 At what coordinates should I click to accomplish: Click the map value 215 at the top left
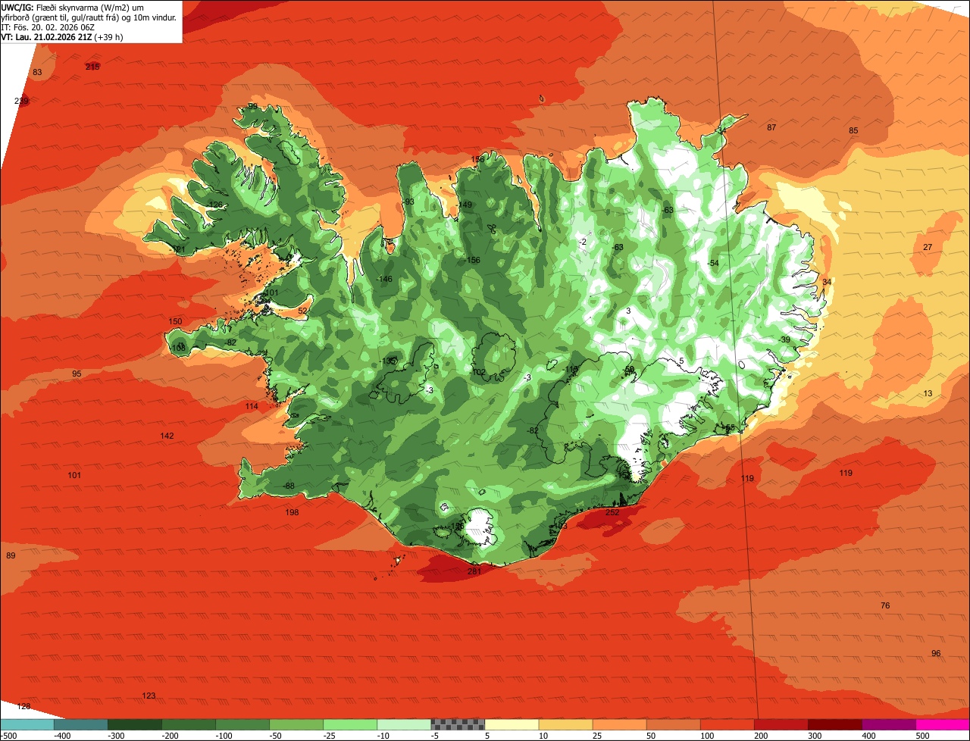pyautogui.click(x=92, y=67)
